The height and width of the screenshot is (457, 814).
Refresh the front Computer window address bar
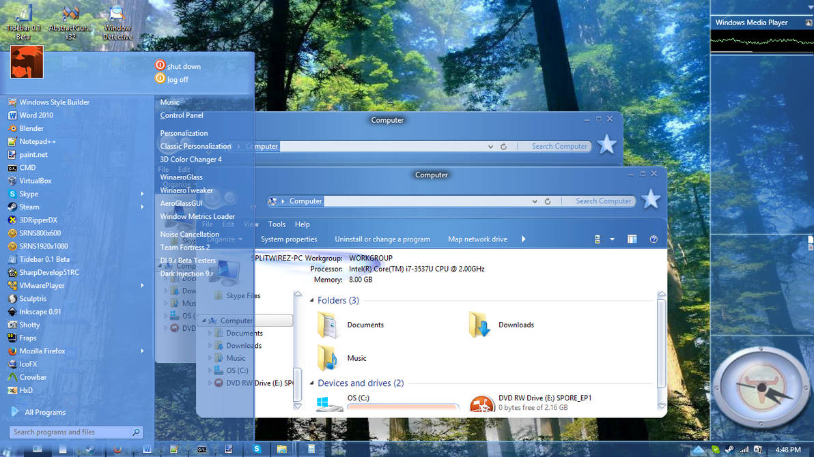point(548,201)
